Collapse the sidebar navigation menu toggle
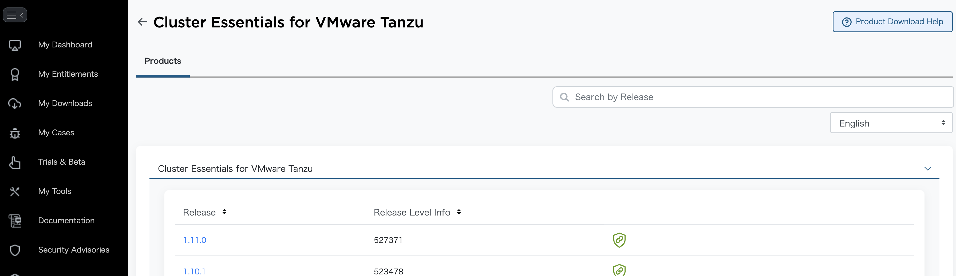The width and height of the screenshot is (956, 276). tap(15, 15)
